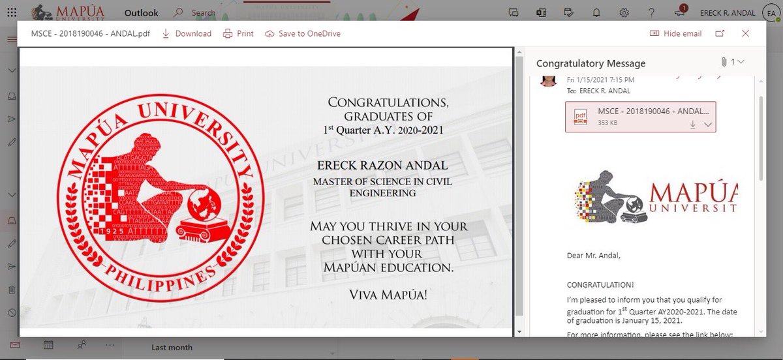The width and height of the screenshot is (783, 360).
Task: Open the lower Sent Items arrow icon
Action: [x=12, y=266]
